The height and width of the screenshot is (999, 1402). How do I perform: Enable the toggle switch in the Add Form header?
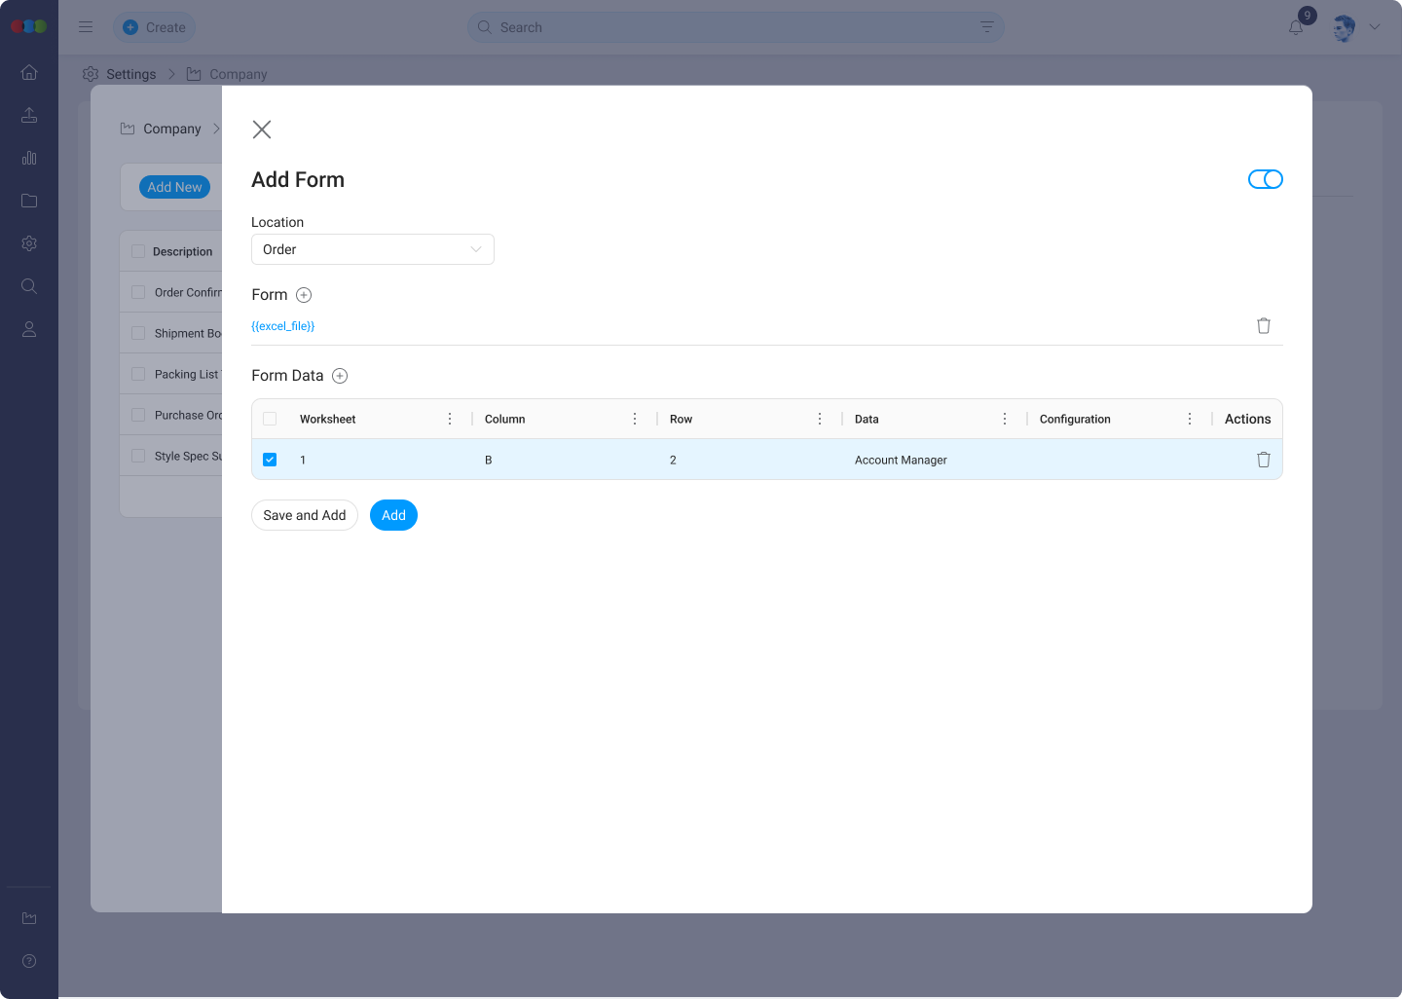click(x=1266, y=179)
